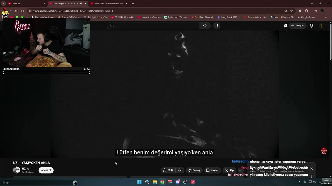Open Windows taskbar search
Image resolution: width=332 pixels, height=186 pixels.
point(147,182)
